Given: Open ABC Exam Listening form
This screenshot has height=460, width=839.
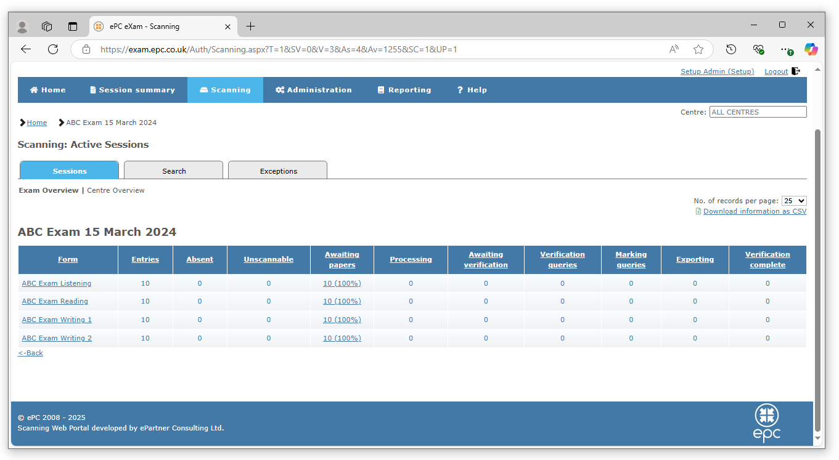Looking at the screenshot, I should tap(57, 283).
